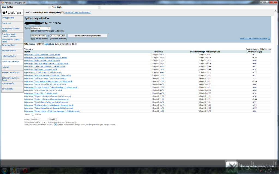Open Skenderbeu - Debrecen link
The image size is (279, 174).
[x=46, y=102]
